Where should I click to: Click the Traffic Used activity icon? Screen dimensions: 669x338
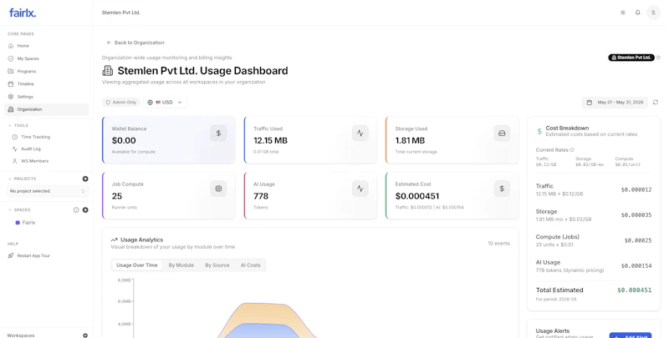tap(360, 134)
